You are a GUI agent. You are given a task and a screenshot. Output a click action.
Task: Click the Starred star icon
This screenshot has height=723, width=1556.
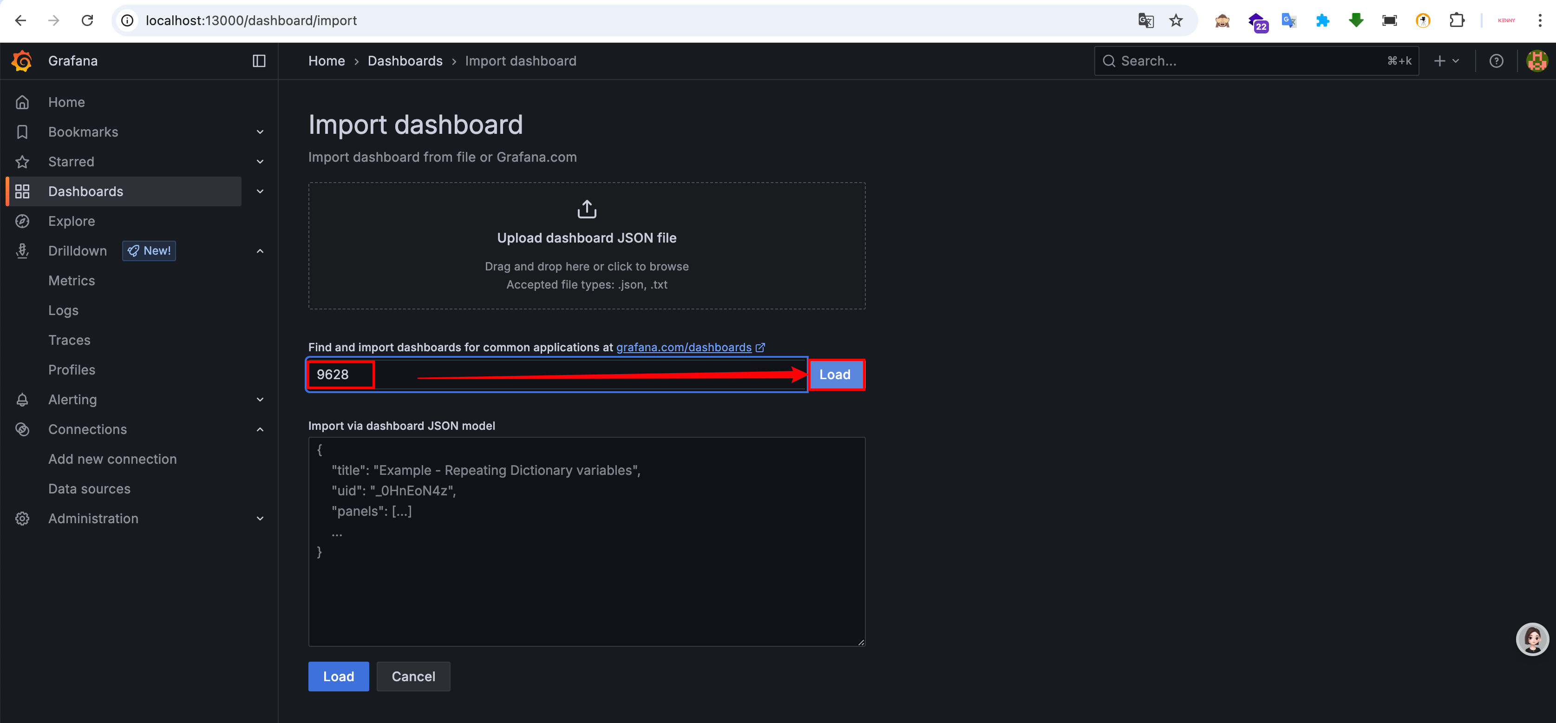tap(22, 161)
